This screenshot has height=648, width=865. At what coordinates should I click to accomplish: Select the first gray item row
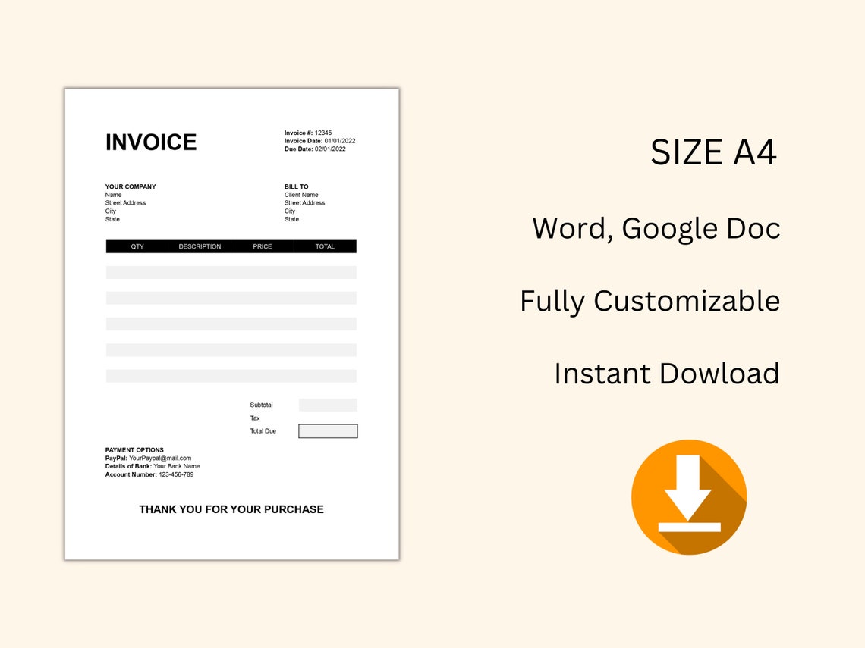coord(231,272)
